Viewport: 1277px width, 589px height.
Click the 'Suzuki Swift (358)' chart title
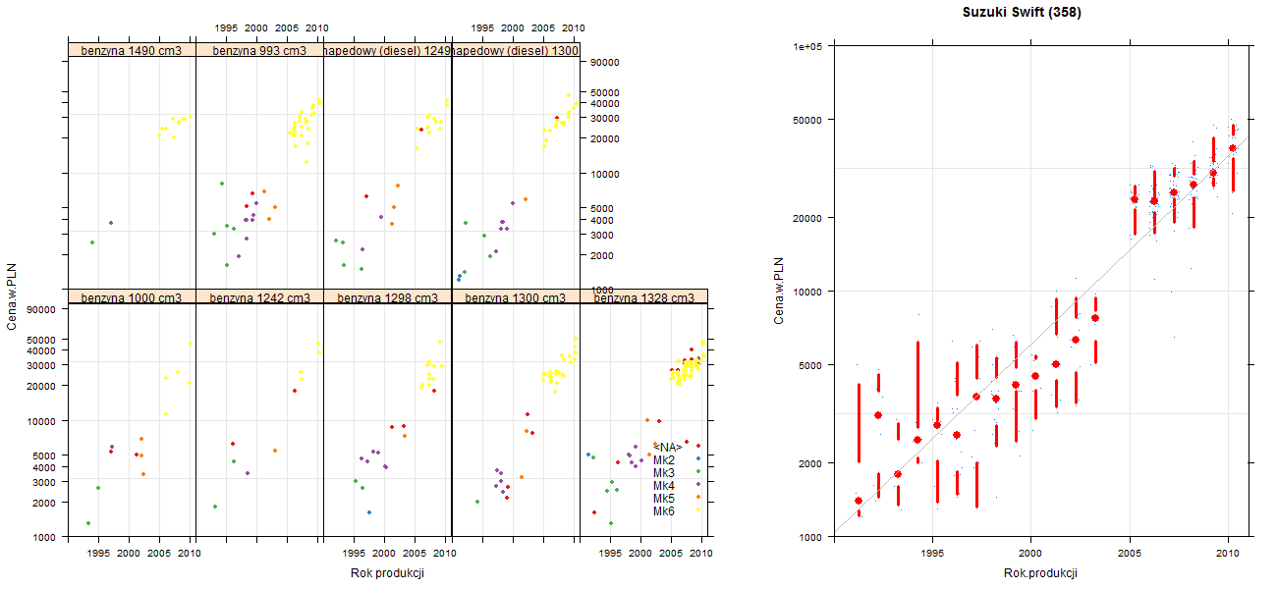1022,13
